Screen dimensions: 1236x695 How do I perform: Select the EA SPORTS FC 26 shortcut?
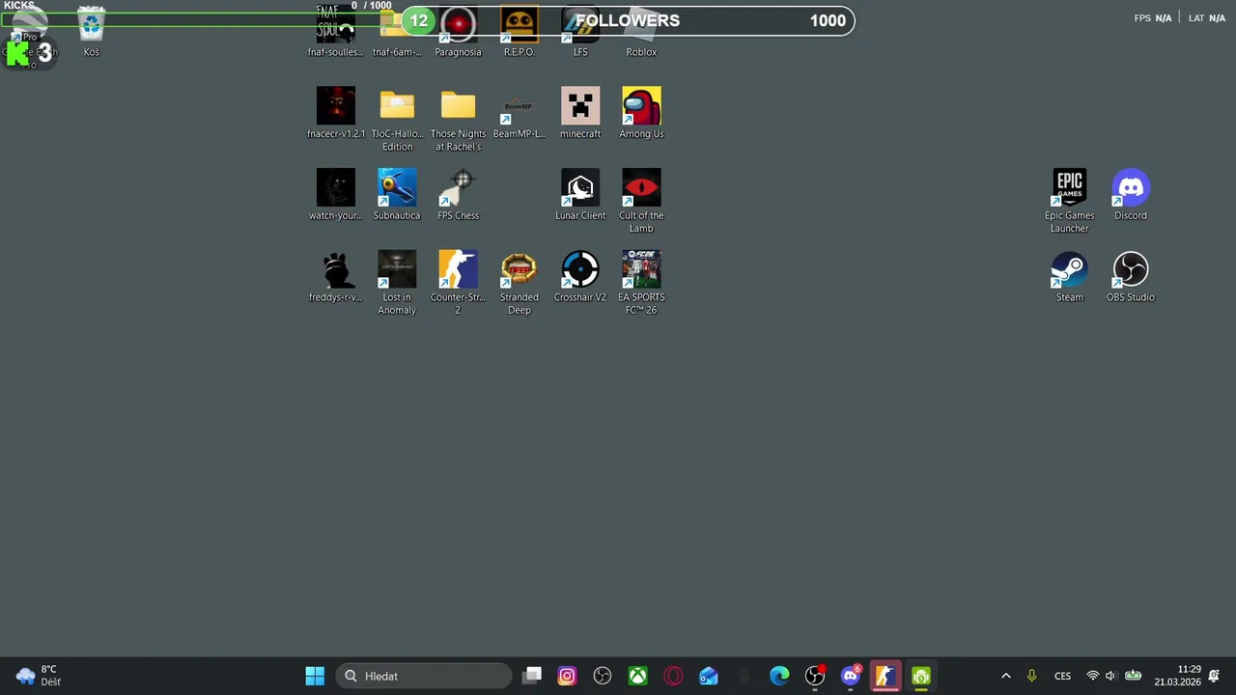pos(641,283)
